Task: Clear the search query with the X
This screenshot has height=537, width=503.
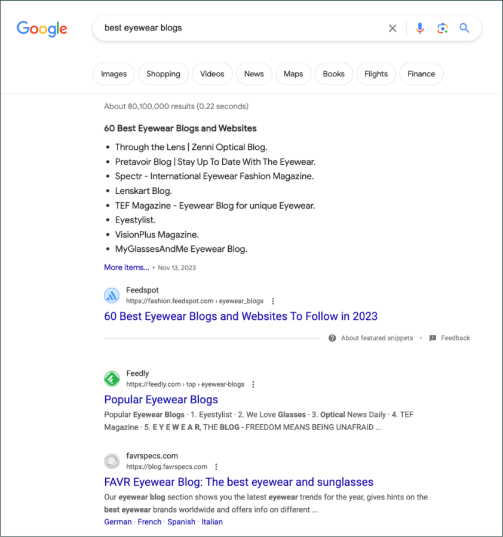Action: click(x=392, y=28)
